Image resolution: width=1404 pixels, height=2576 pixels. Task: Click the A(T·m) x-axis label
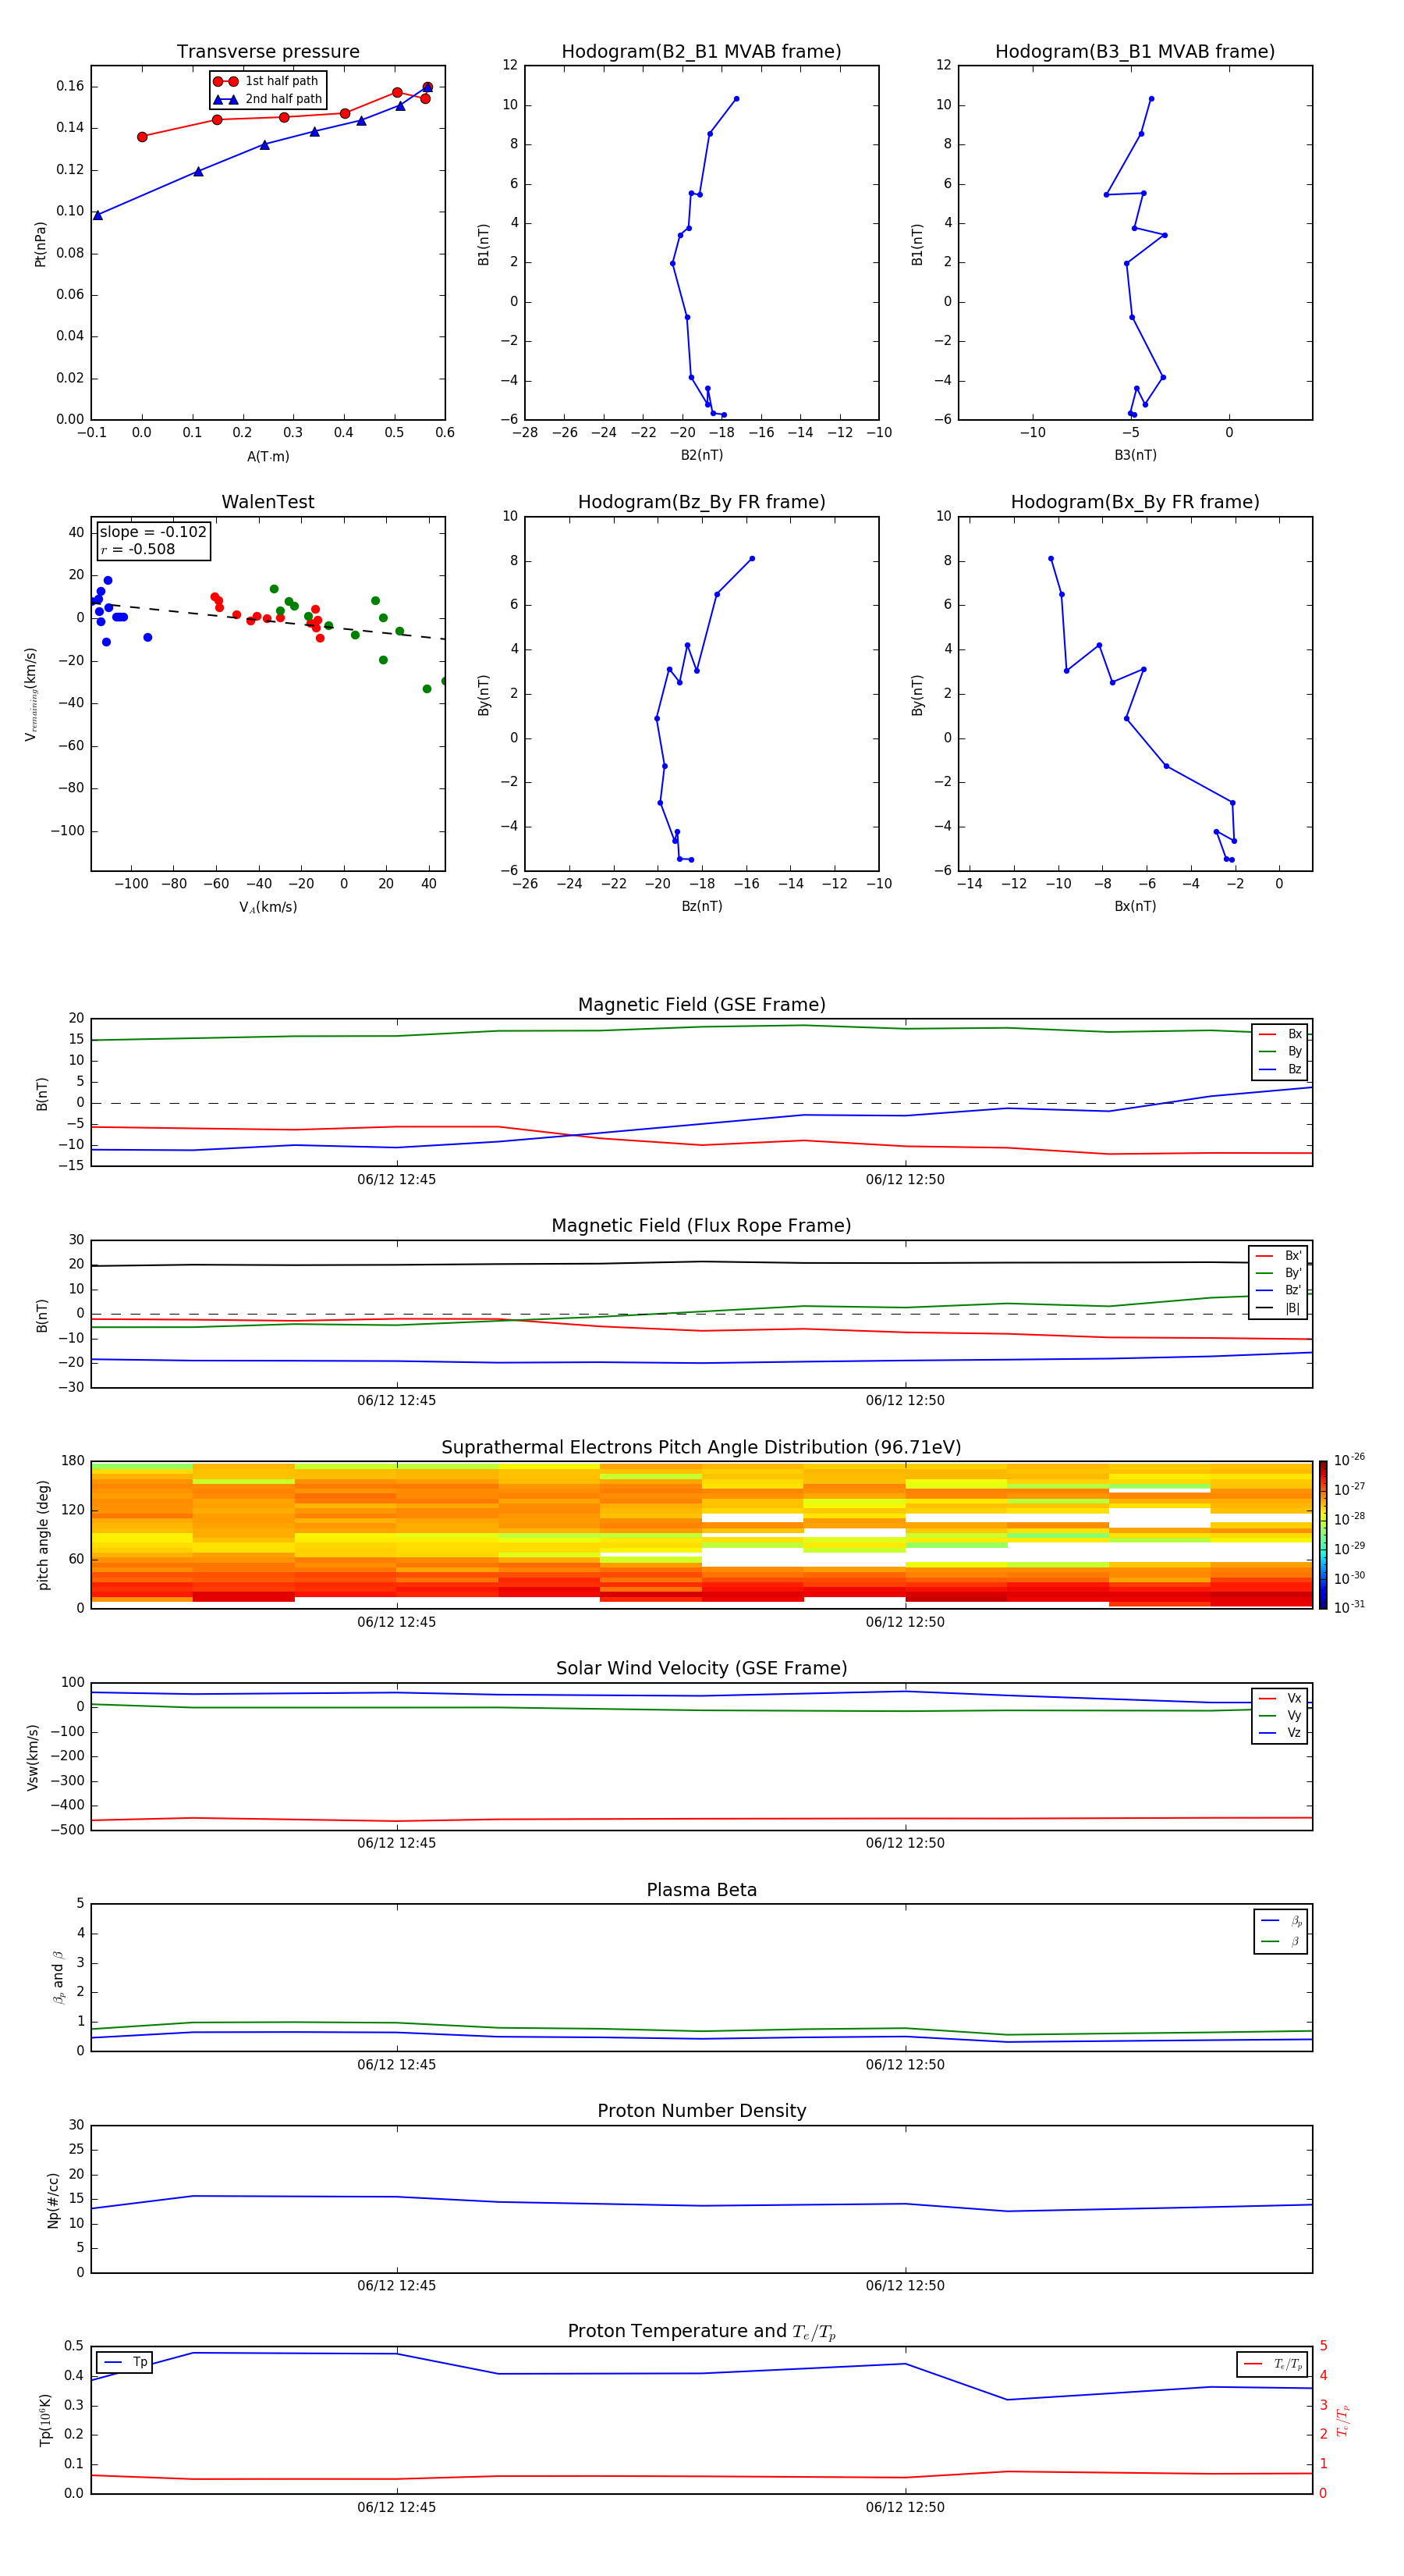[x=268, y=457]
